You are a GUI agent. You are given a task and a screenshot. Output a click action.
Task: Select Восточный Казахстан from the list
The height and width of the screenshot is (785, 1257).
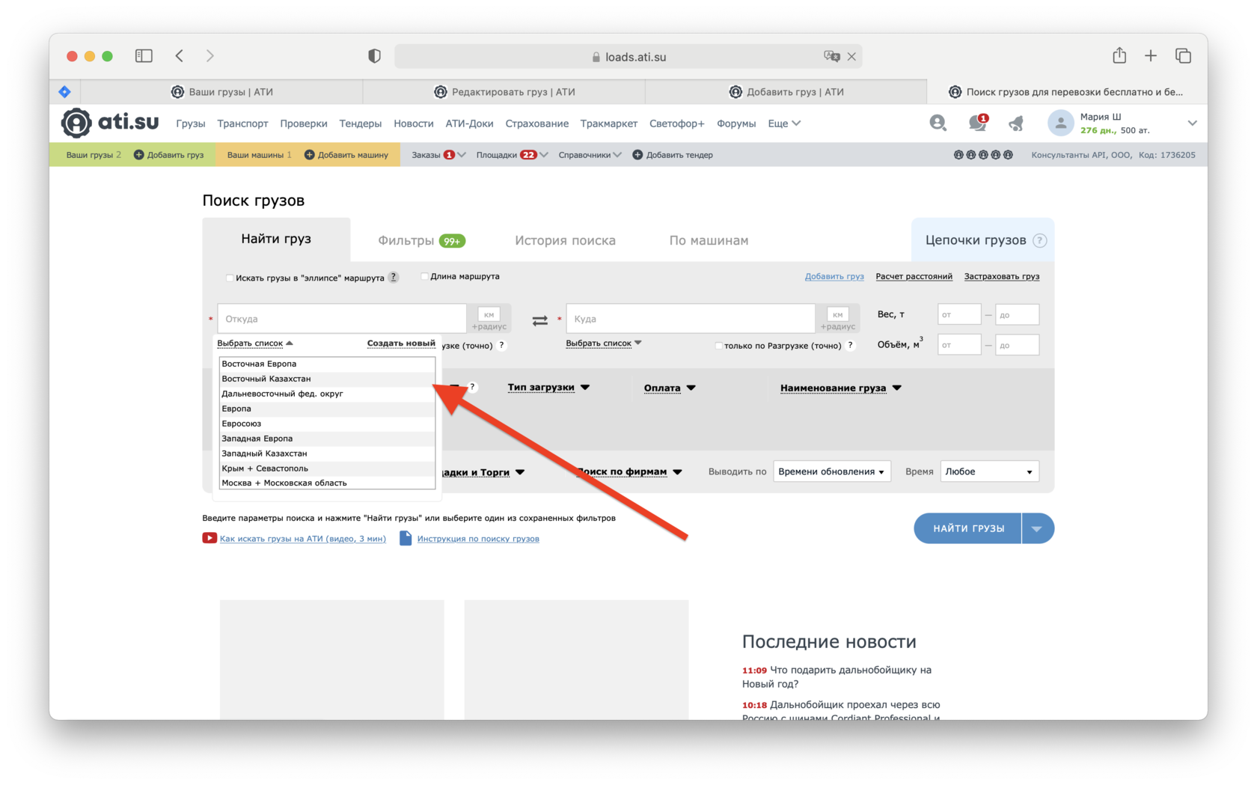coord(327,379)
